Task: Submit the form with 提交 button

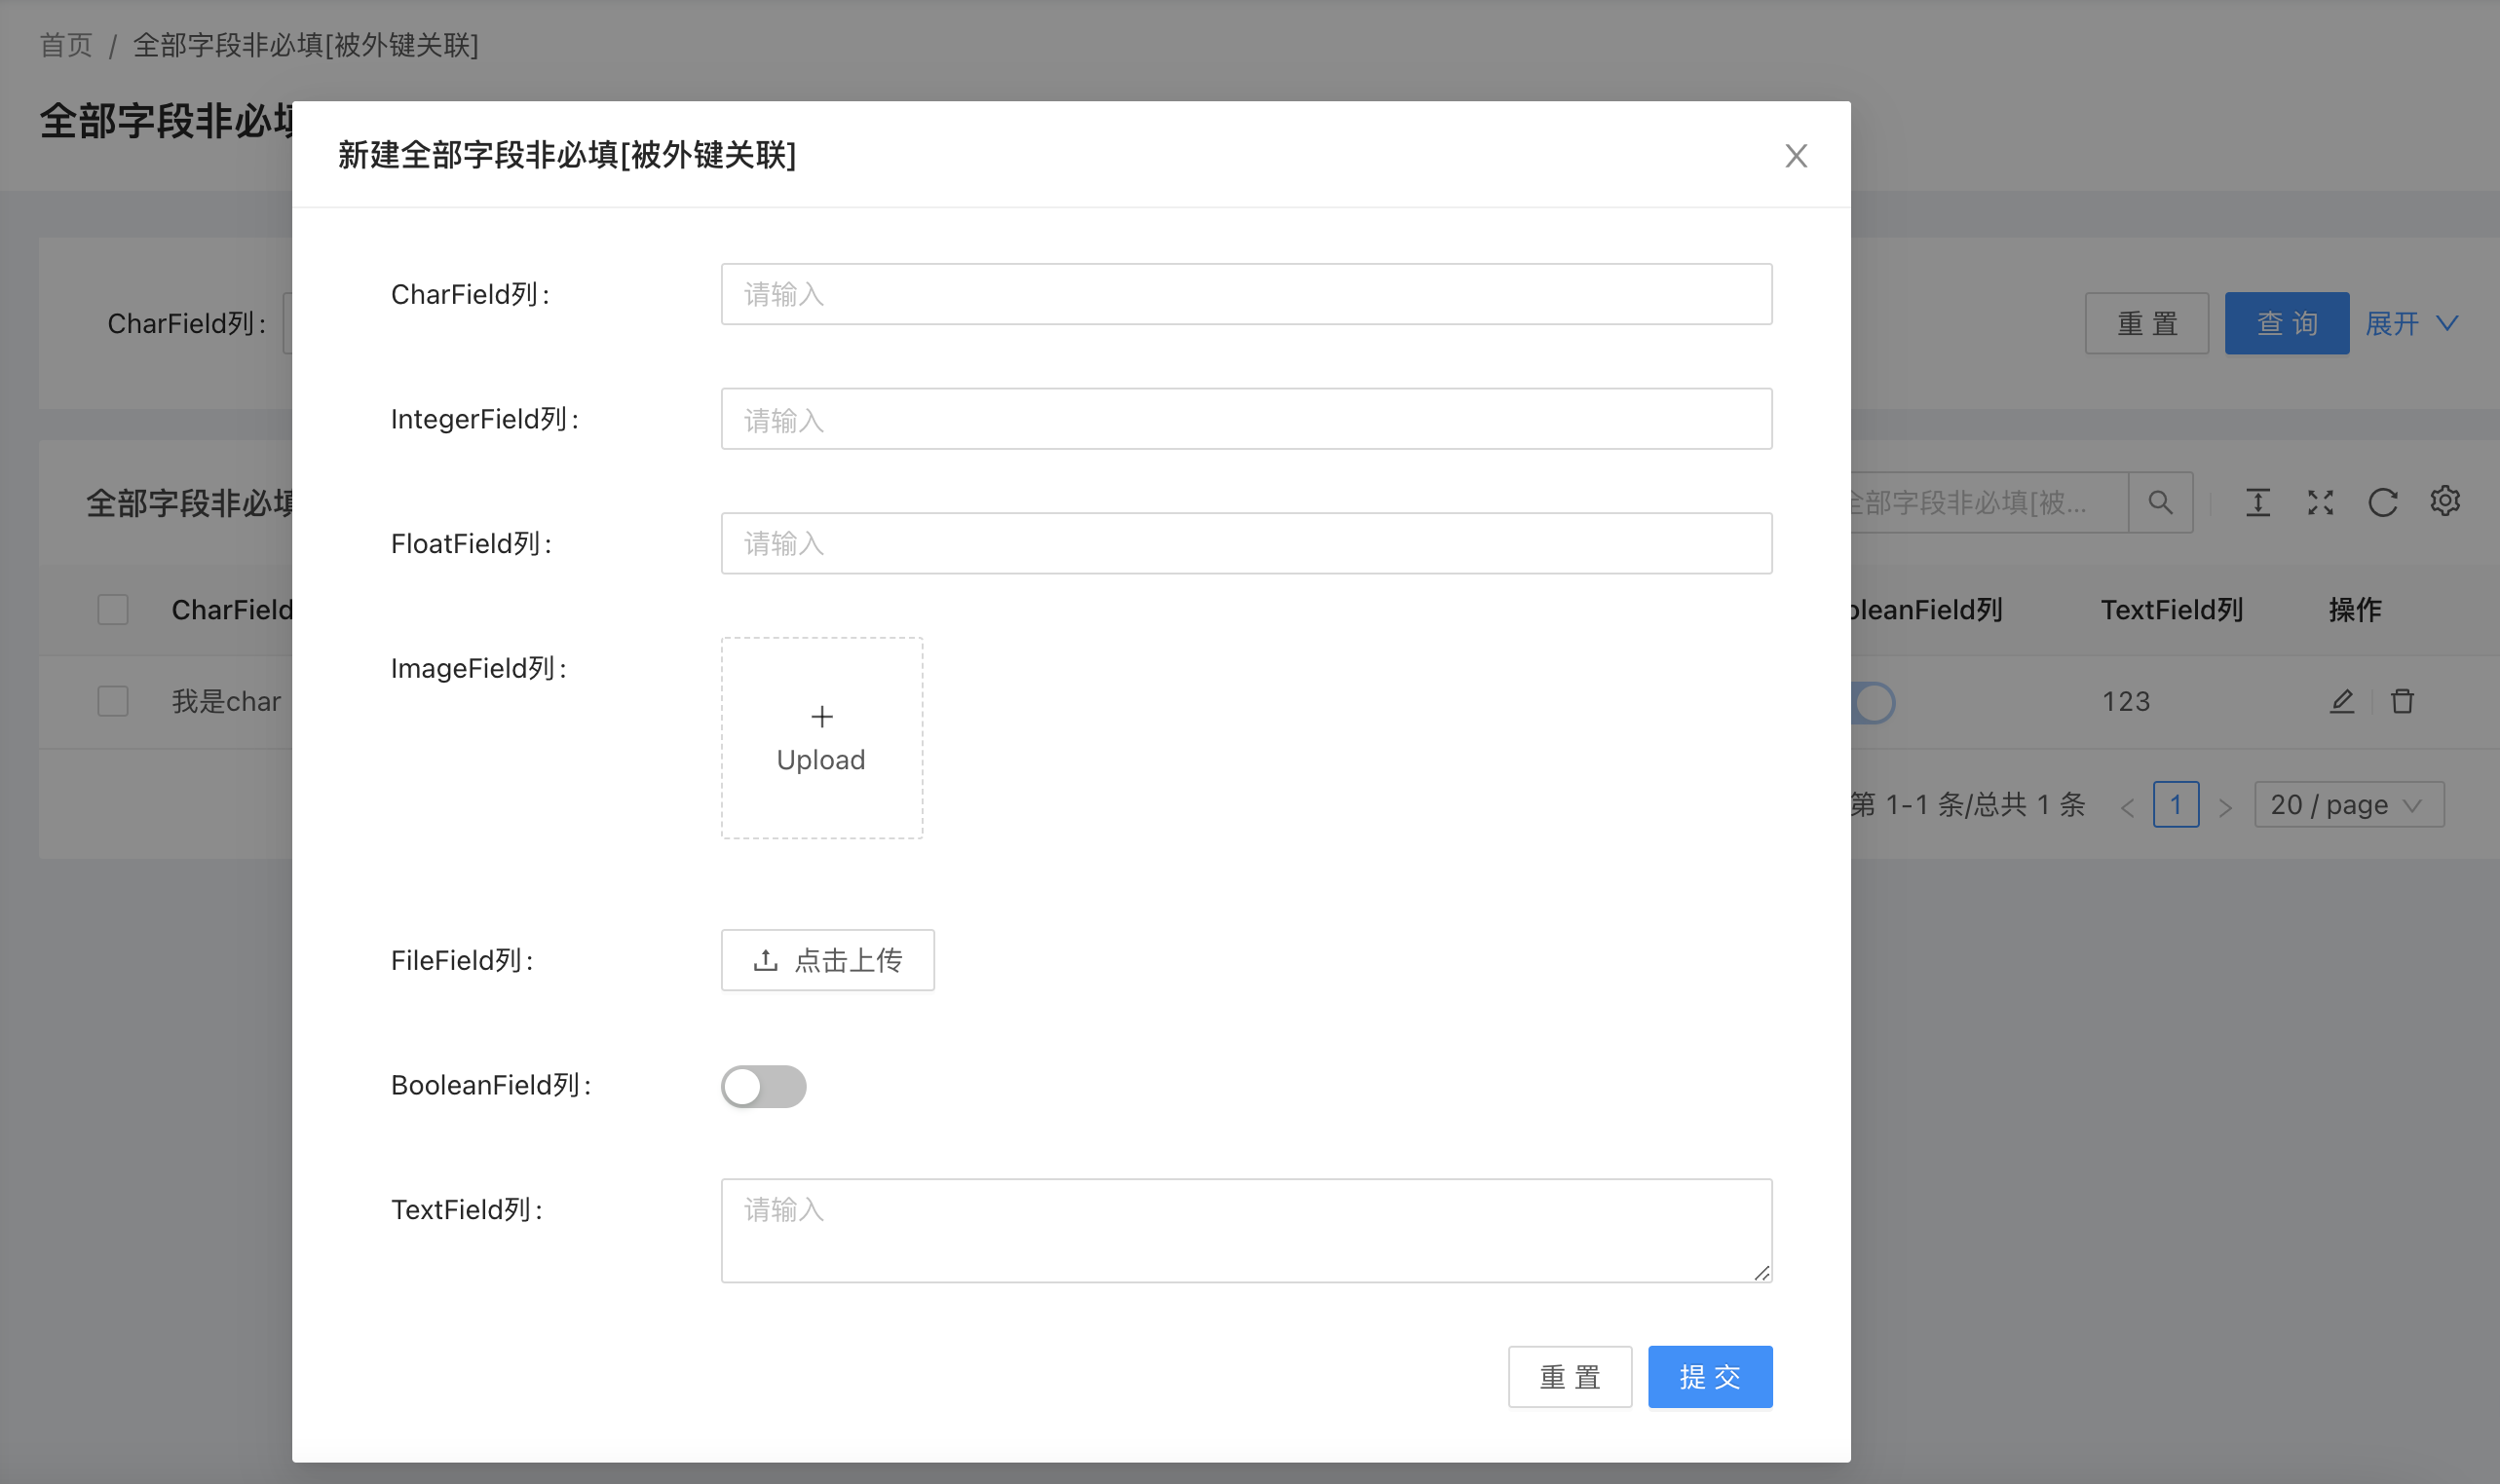Action: (1709, 1376)
